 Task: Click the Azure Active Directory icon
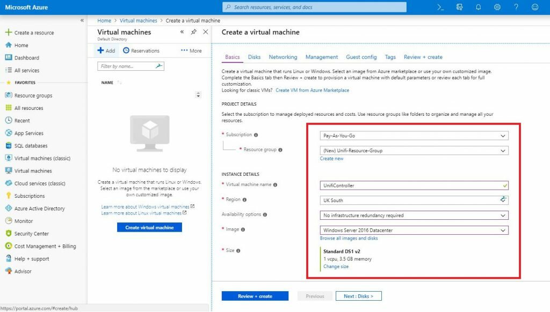point(9,209)
